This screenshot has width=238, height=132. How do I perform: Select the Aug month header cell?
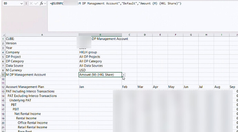tap(221, 87)
